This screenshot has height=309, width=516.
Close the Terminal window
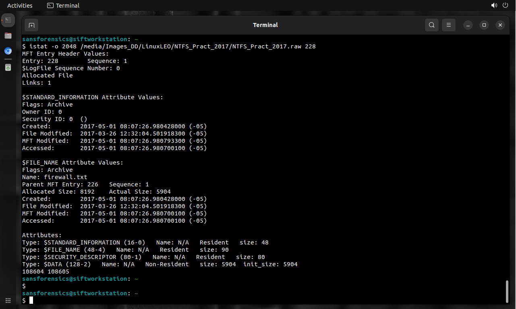coord(500,25)
